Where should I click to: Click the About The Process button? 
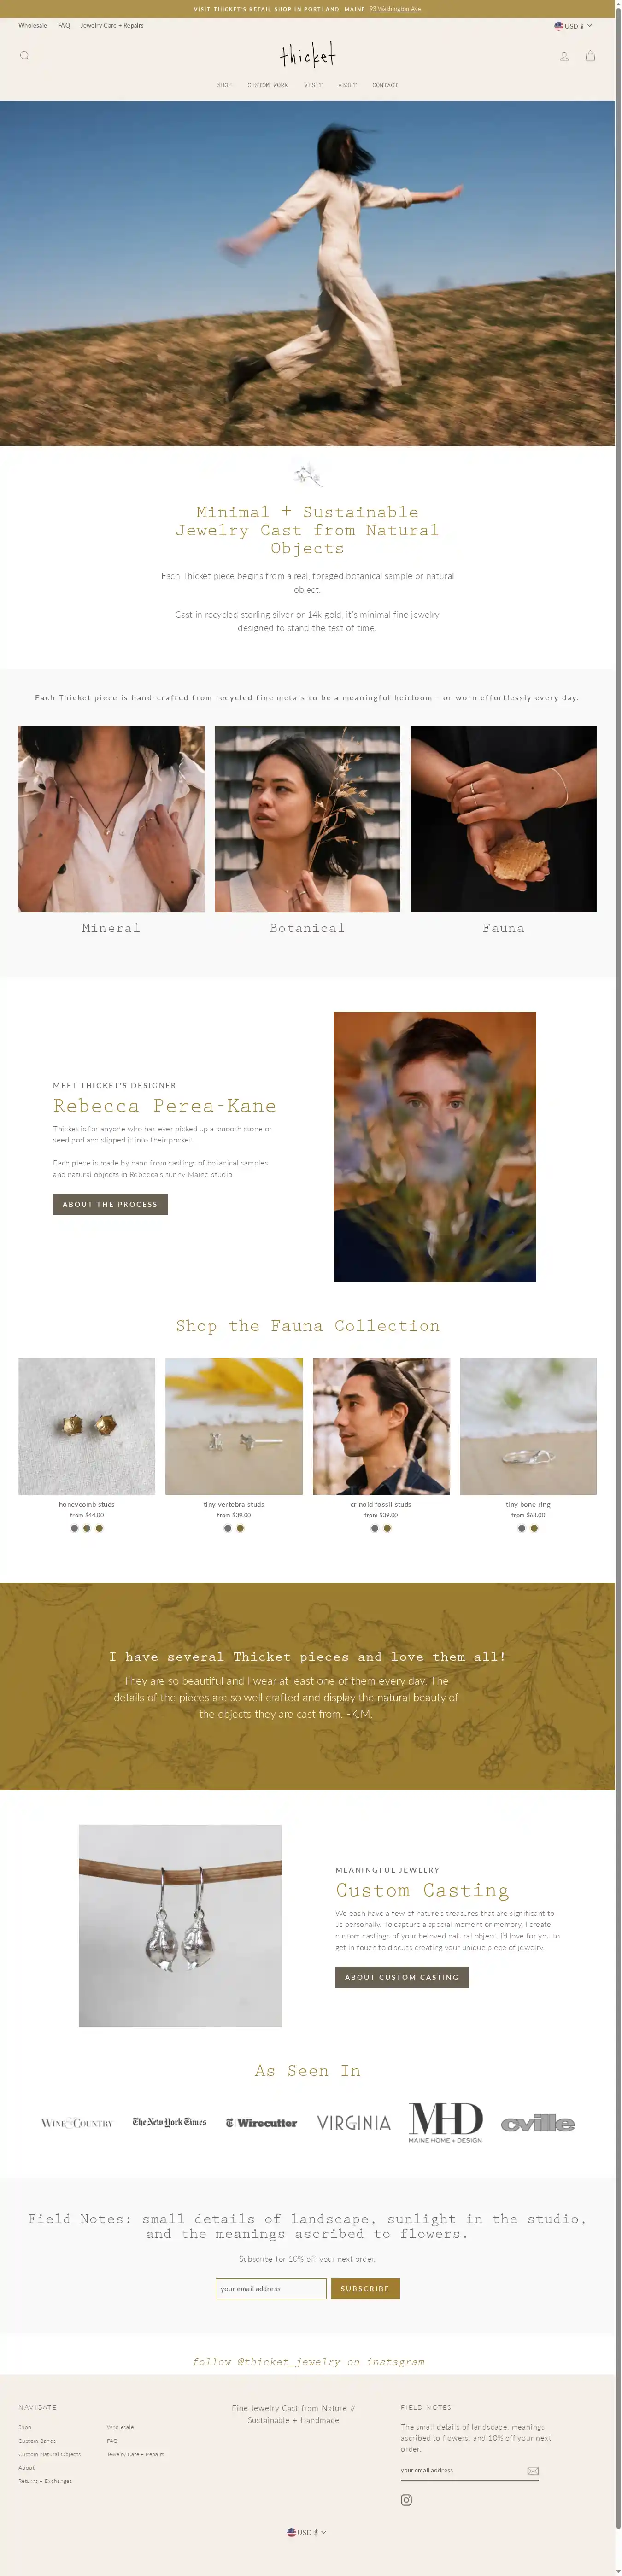click(x=110, y=1204)
